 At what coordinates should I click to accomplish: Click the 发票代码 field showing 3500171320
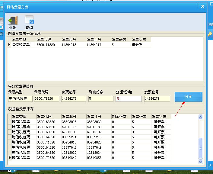[46, 99]
